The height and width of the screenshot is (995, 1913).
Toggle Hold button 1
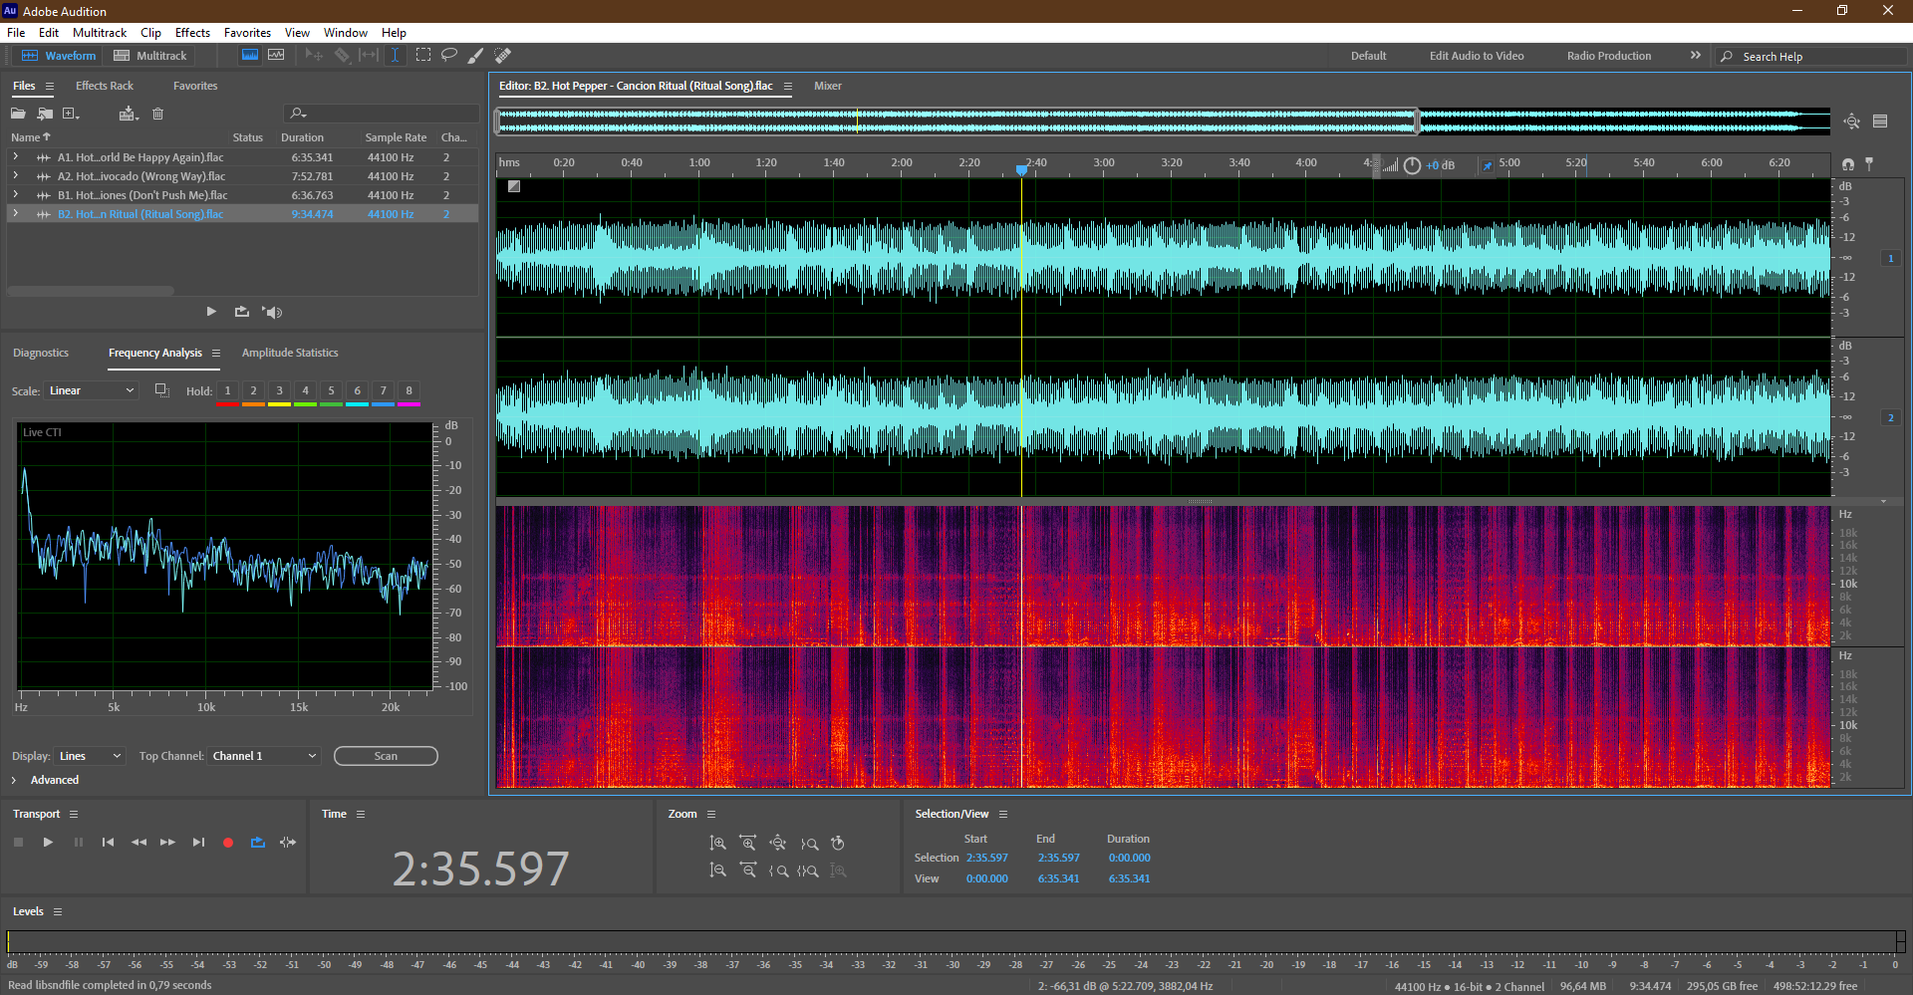tap(227, 391)
